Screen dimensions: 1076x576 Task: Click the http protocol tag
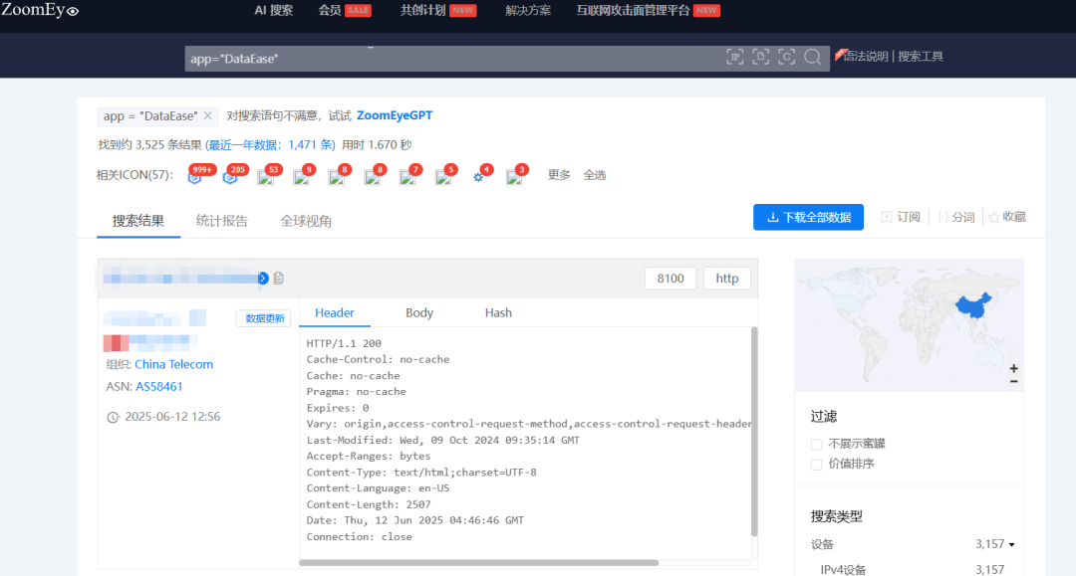(726, 279)
